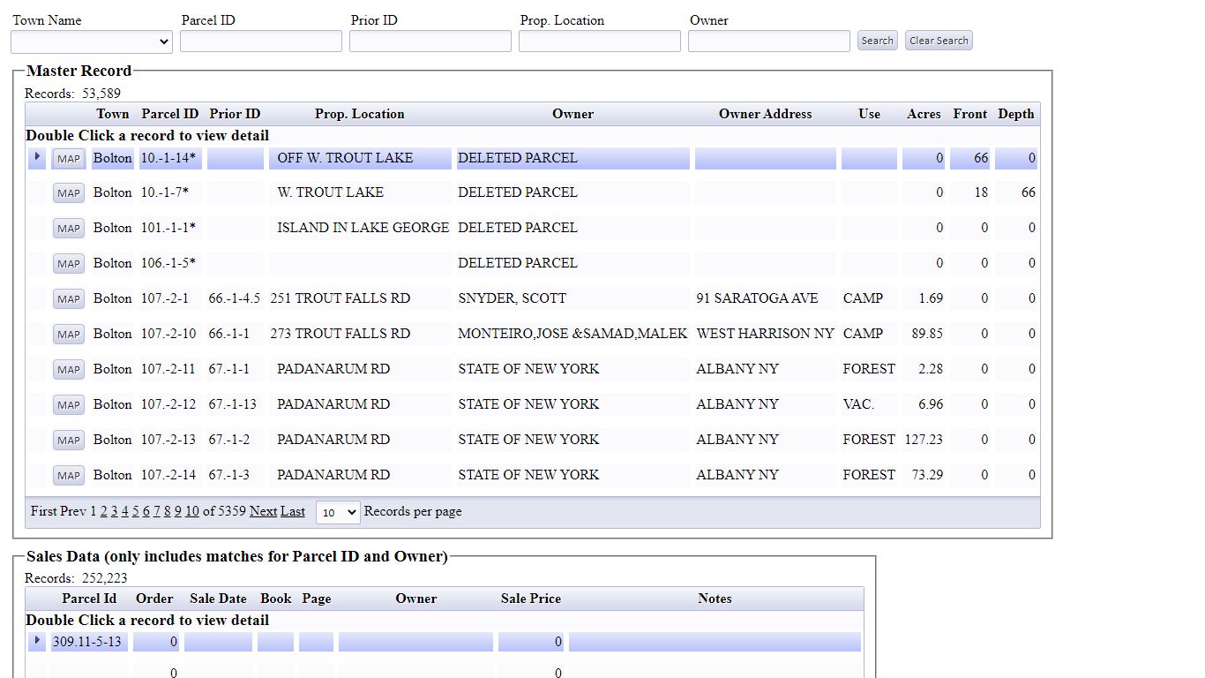1205x678 pixels.
Task: Select WEST HARRISON NY address cell
Action: [x=765, y=334]
